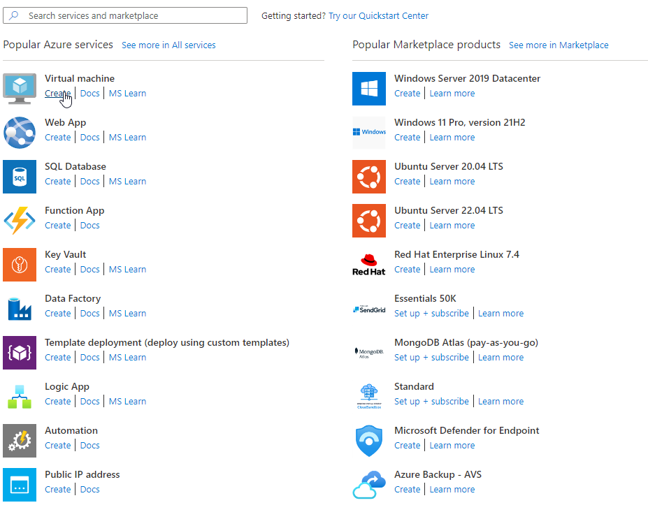Create a Public IP address
The height and width of the screenshot is (519, 648).
click(x=58, y=489)
